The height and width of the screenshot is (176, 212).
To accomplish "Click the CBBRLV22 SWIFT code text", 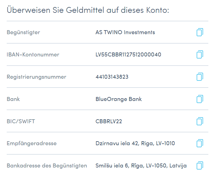I will 109,121.
